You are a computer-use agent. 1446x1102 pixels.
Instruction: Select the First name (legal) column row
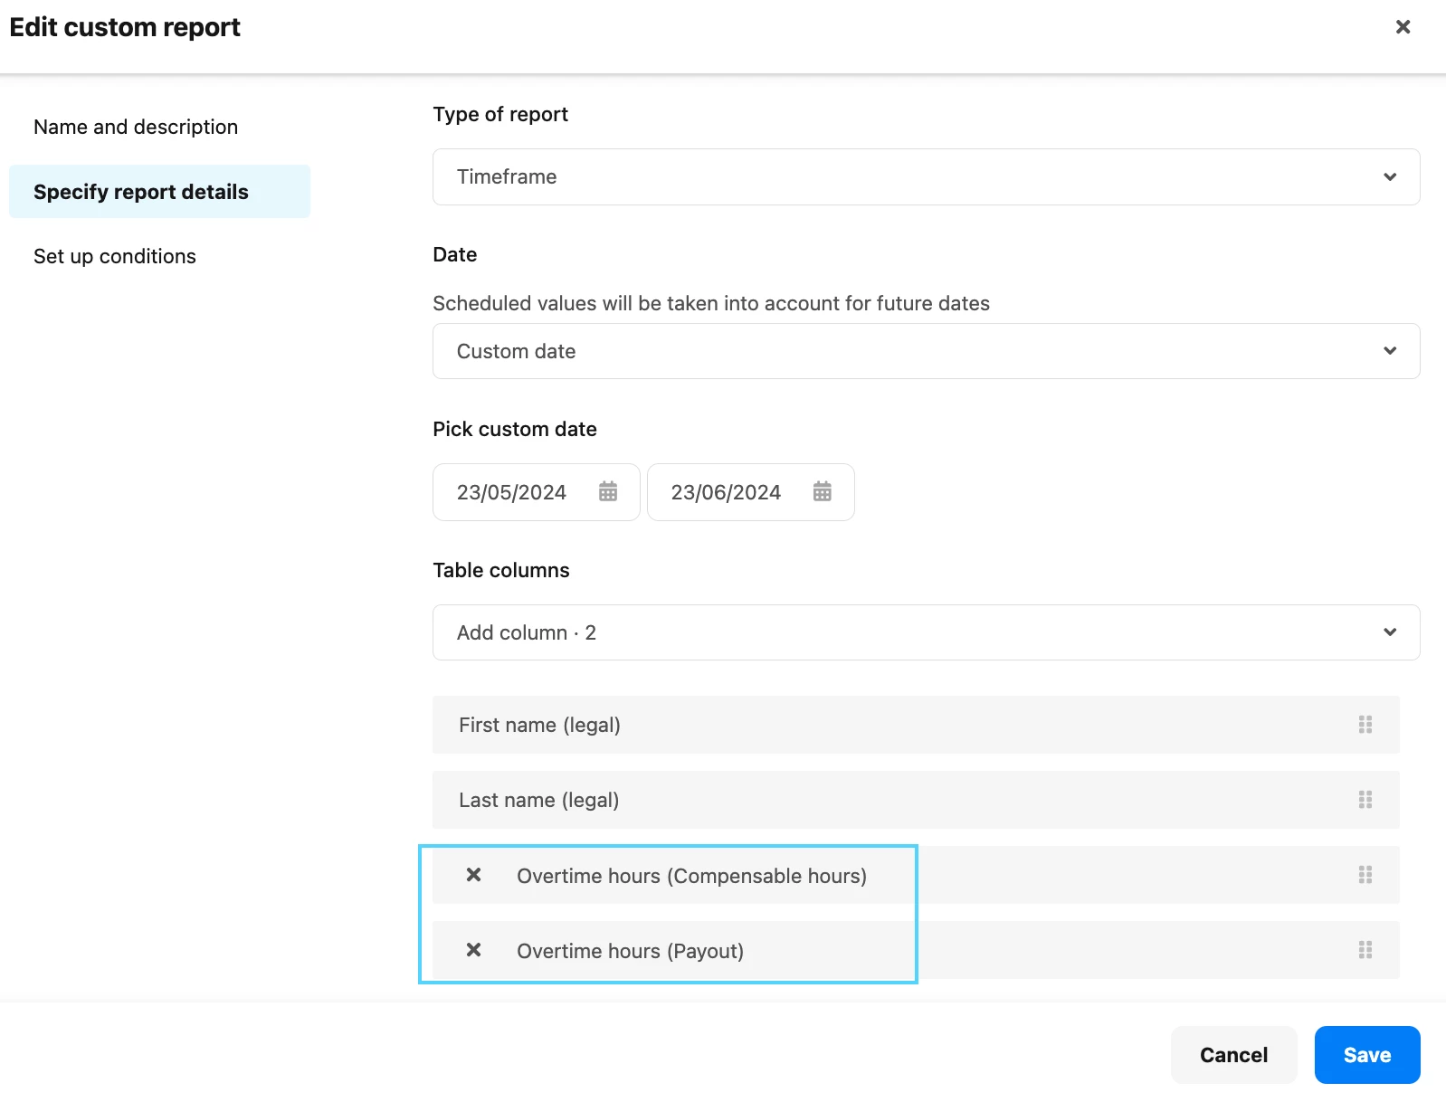[916, 725]
